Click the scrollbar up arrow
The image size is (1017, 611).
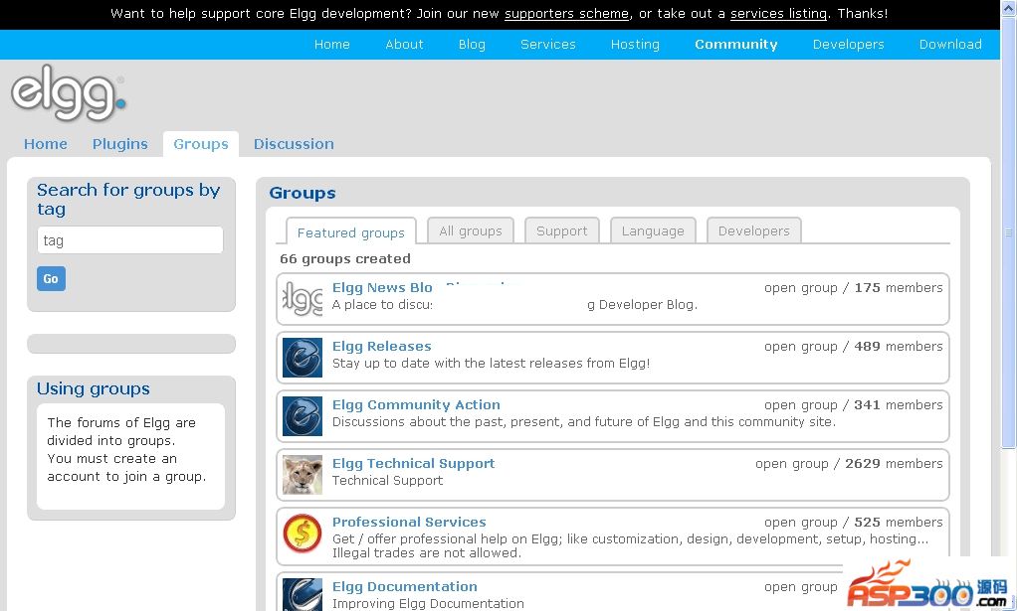[x=1009, y=8]
